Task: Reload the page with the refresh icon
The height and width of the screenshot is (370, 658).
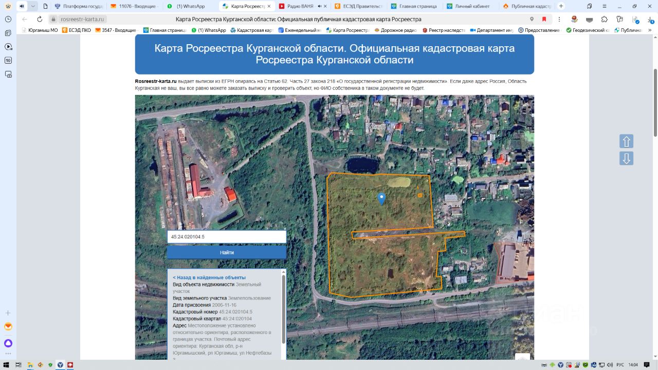Action: pos(40,19)
